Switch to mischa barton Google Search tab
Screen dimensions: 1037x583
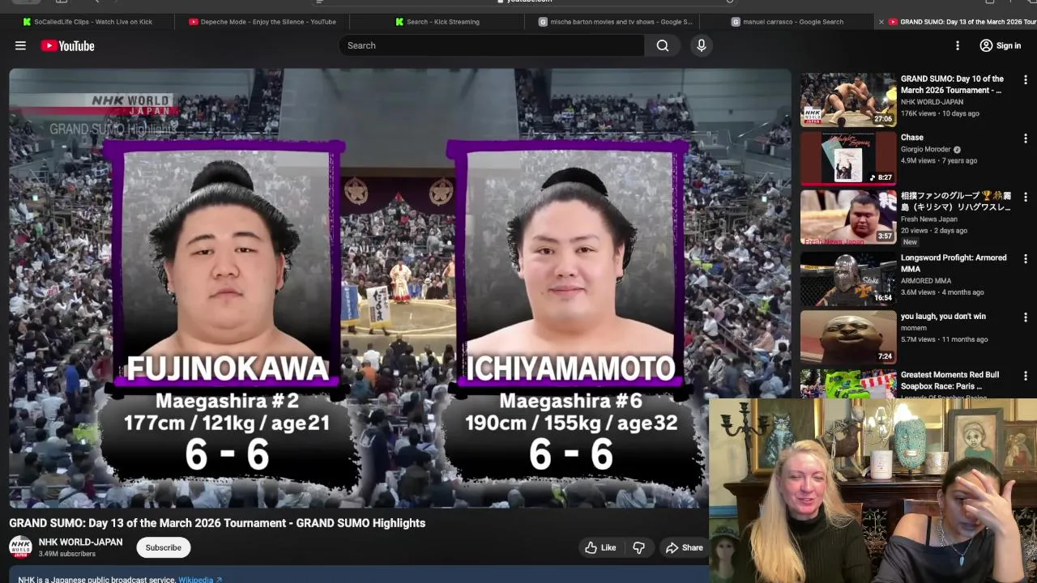click(x=616, y=22)
